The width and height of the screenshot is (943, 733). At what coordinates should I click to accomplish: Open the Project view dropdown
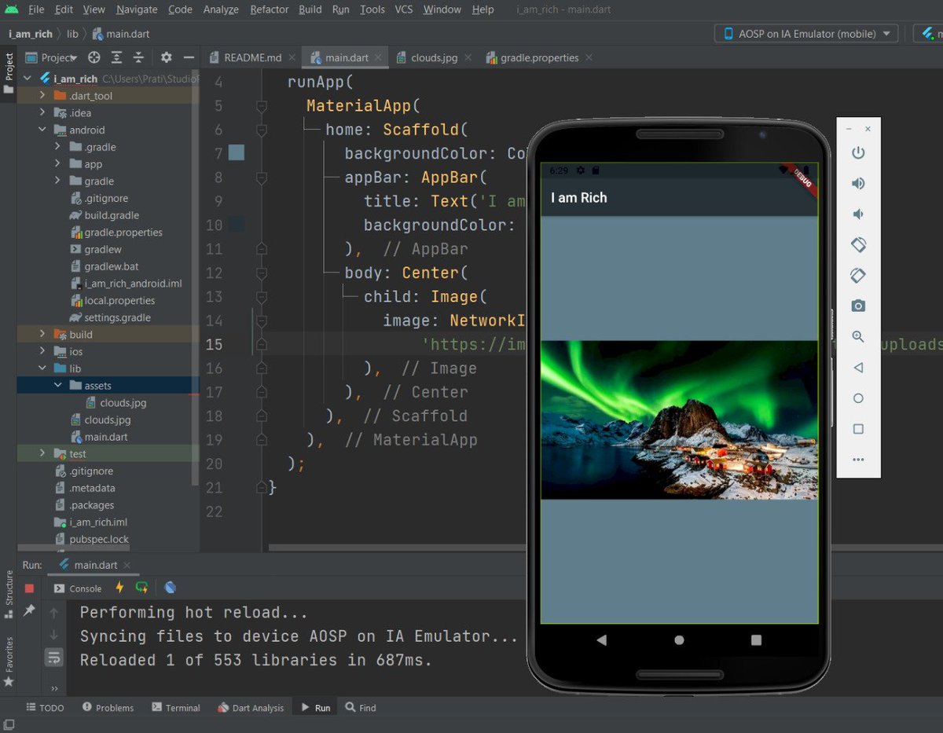tap(52, 57)
